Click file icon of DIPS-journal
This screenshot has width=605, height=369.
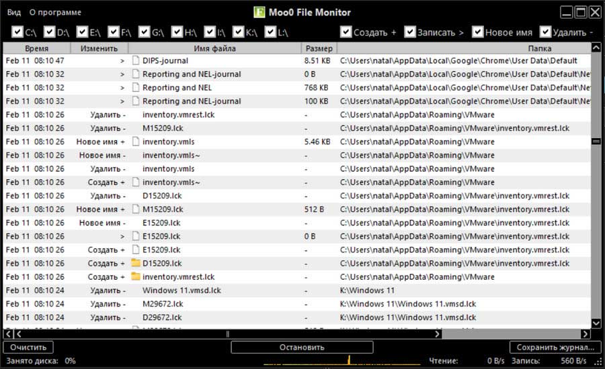coord(135,60)
